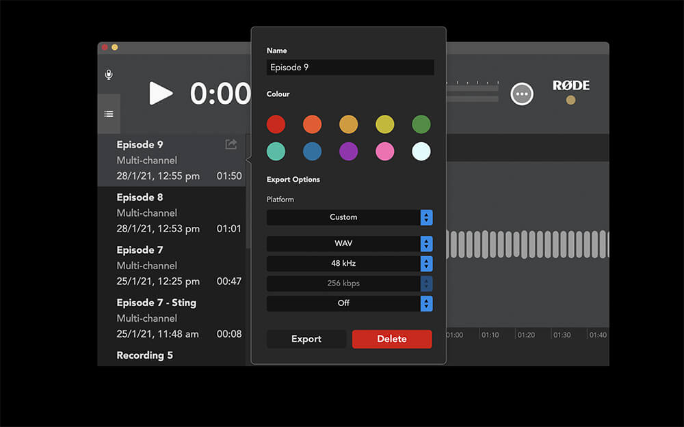Delete the Episode 9 recording
This screenshot has width=684, height=427.
391,339
